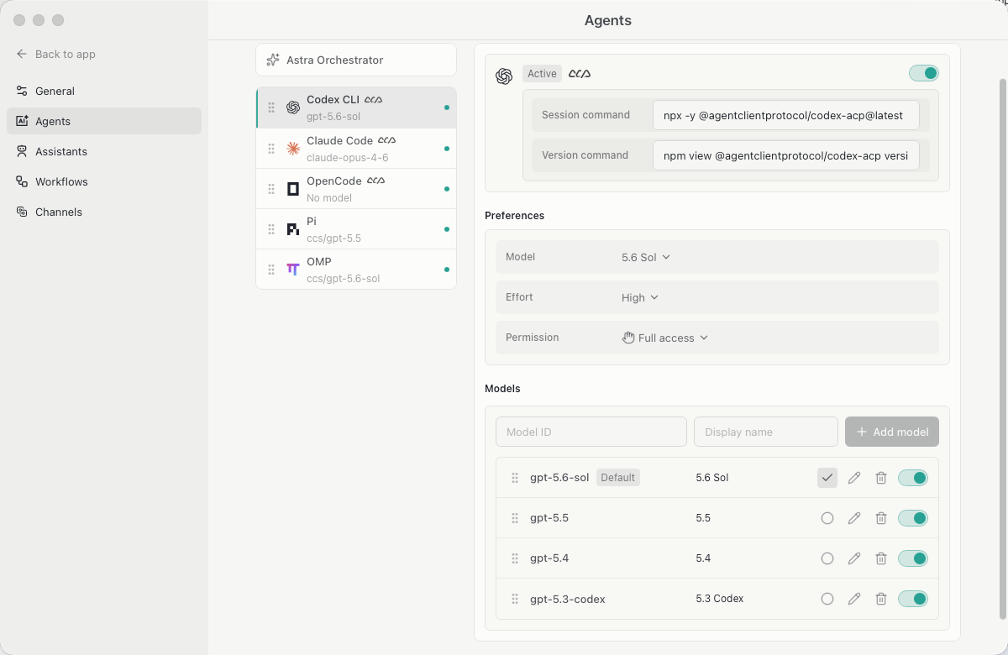This screenshot has width=1008, height=655.
Task: Delete the gpt-5.4 model via trash icon
Action: pos(881,558)
